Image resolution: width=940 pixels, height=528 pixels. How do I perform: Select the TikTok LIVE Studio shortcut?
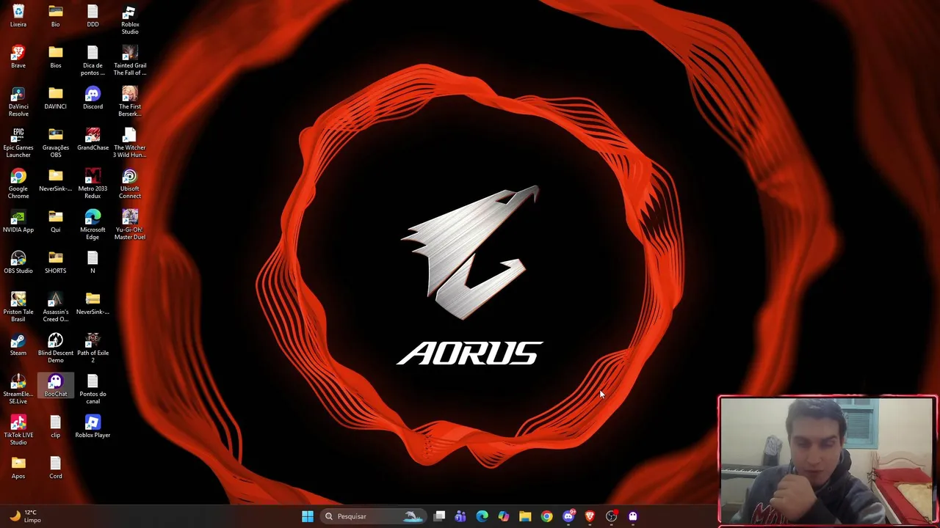(18, 430)
